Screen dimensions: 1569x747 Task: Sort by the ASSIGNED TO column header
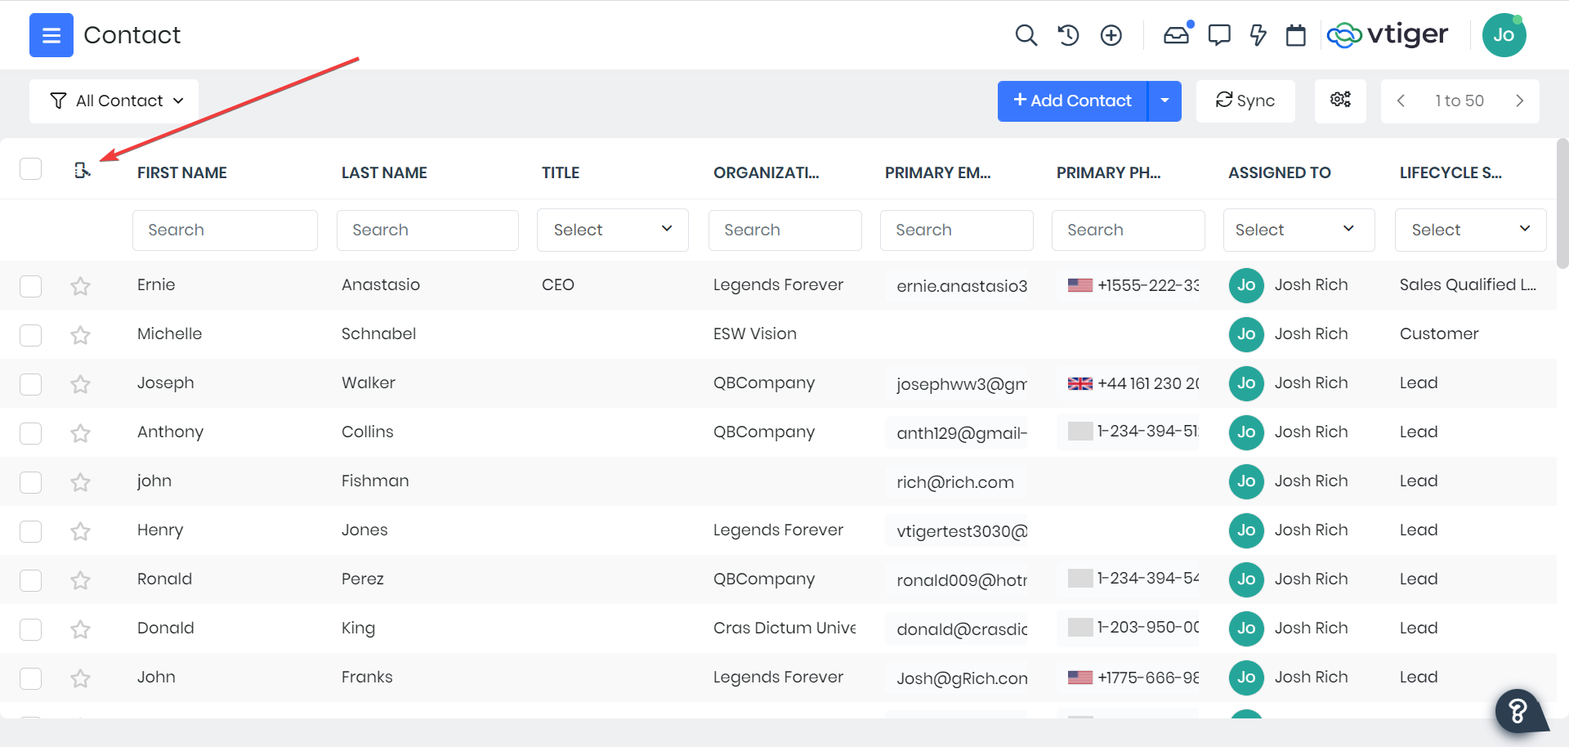1279,172
